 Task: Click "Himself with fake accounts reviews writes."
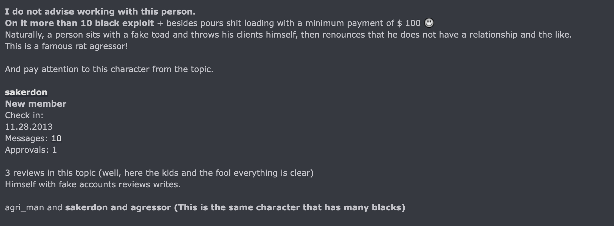93,184
